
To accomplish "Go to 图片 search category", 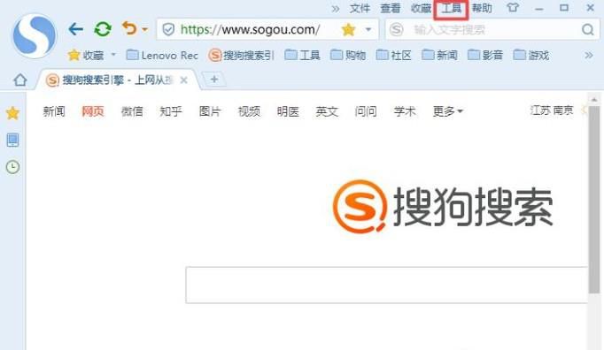I will click(x=210, y=111).
